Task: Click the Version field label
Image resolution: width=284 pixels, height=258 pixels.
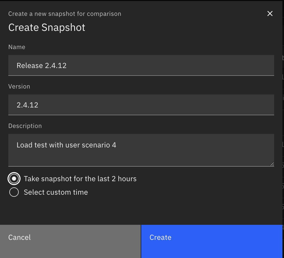Action: [x=19, y=86]
